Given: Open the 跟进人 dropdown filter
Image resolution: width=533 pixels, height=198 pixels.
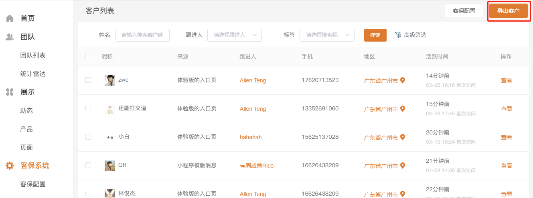Looking at the screenshot, I should pos(234,35).
